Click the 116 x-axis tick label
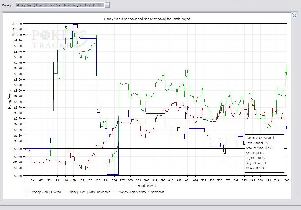 (x=65, y=180)
